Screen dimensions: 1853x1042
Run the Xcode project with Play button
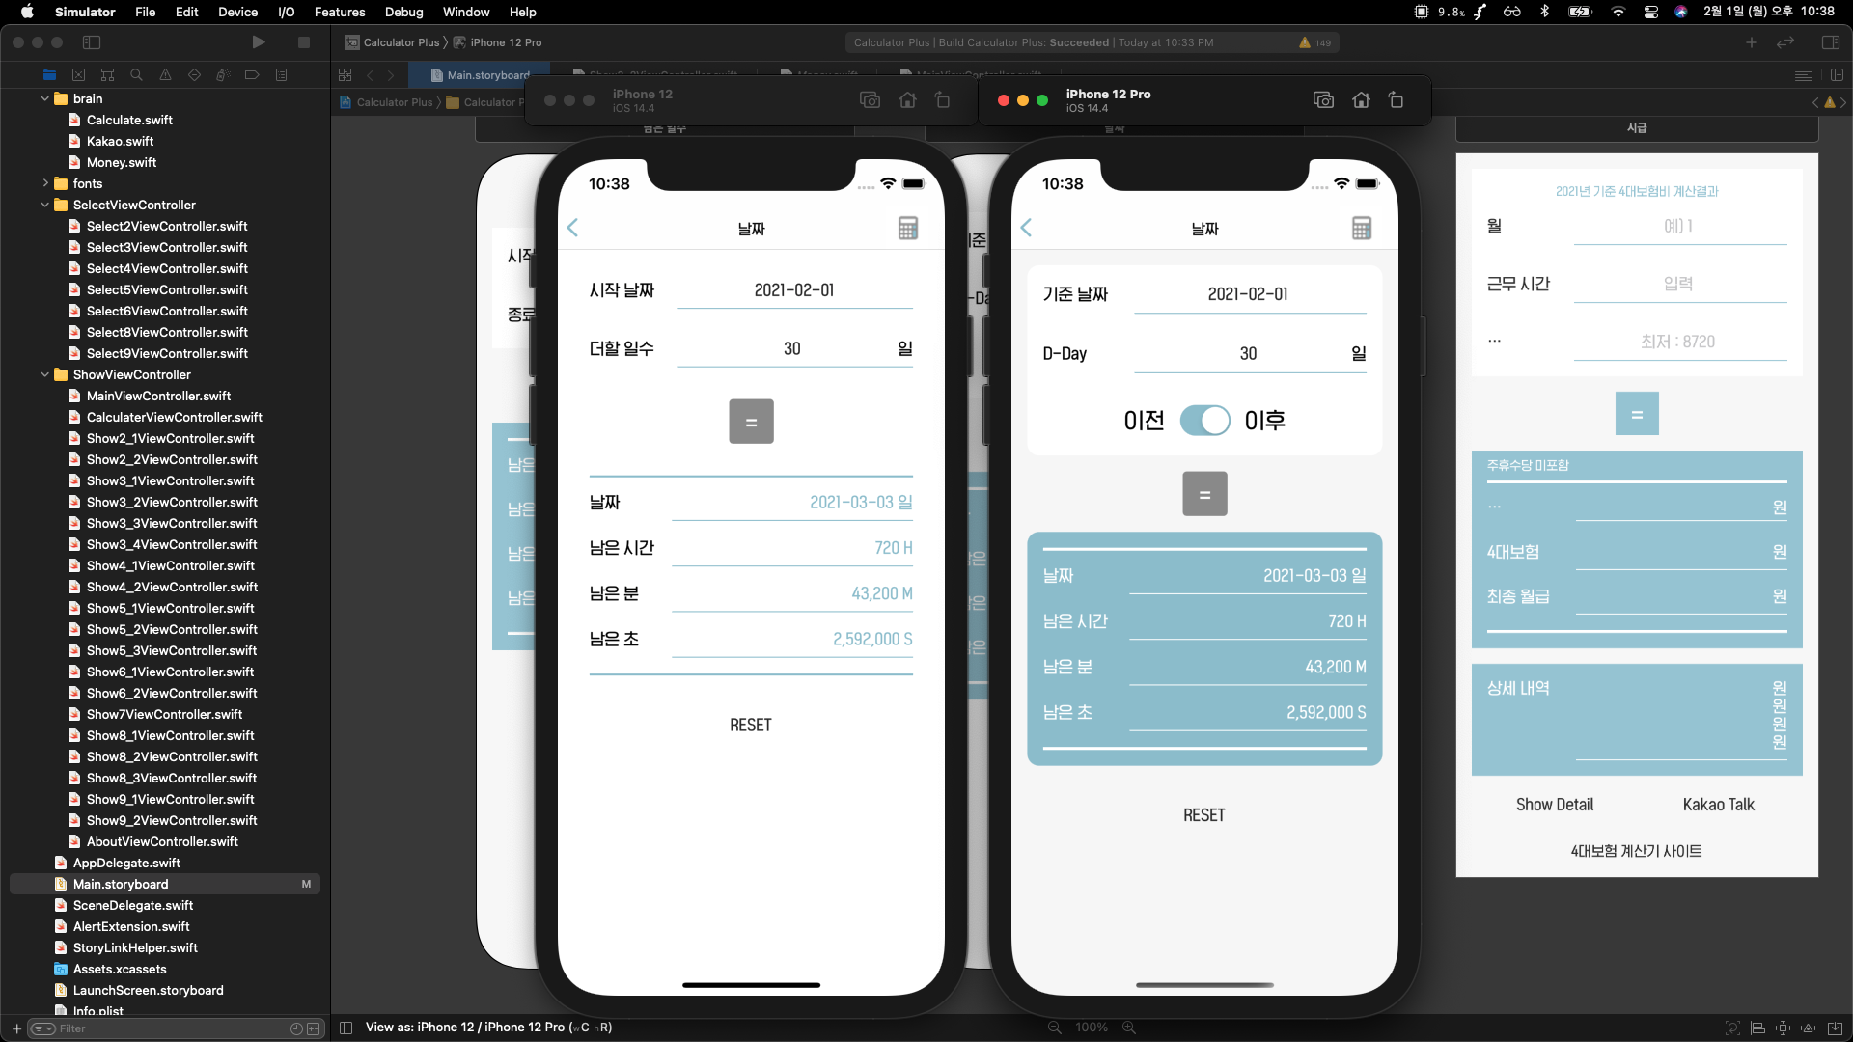point(258,42)
